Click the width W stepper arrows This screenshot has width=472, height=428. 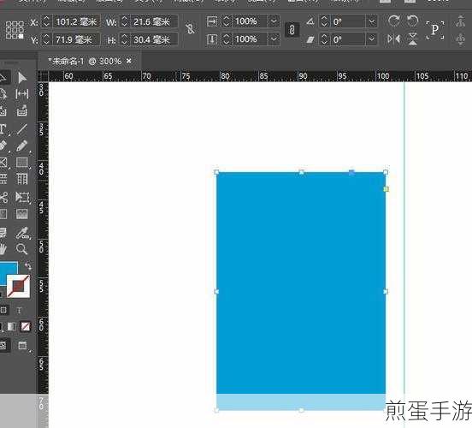125,21
